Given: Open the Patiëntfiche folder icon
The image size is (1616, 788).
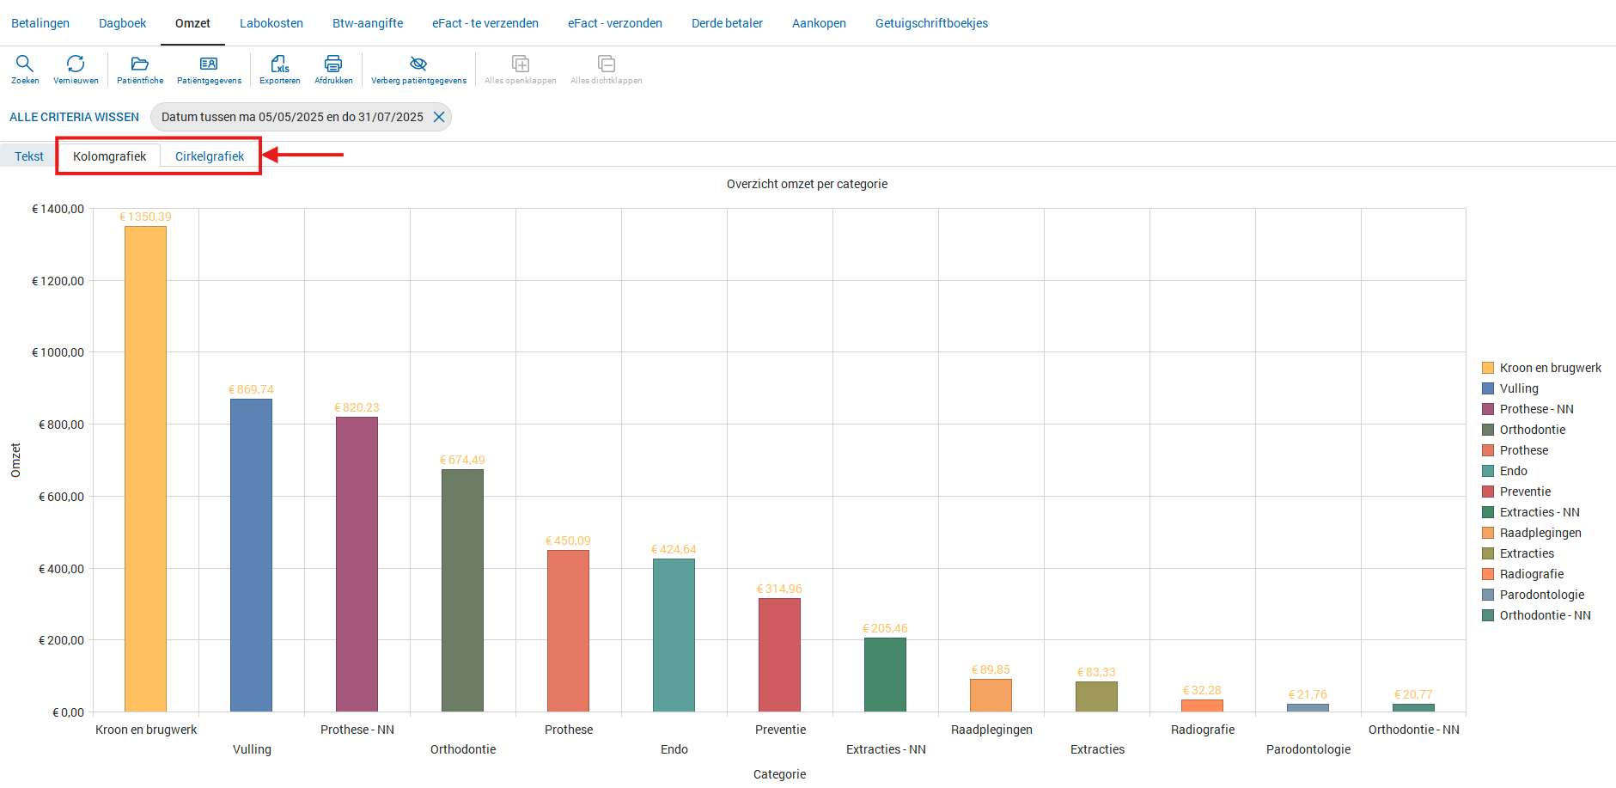Looking at the screenshot, I should (140, 64).
